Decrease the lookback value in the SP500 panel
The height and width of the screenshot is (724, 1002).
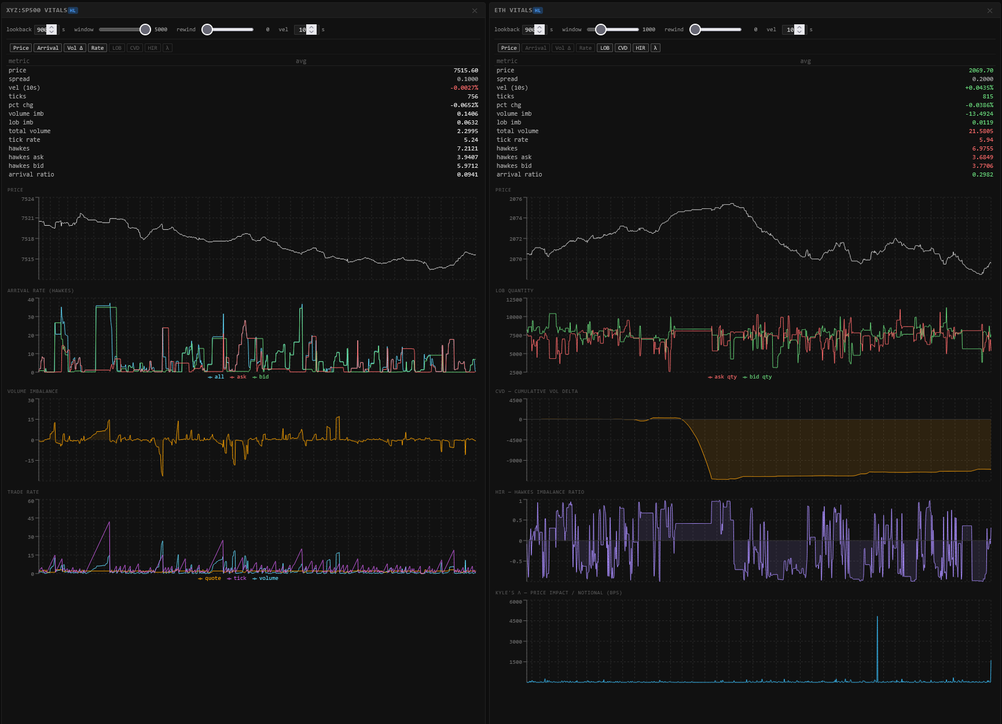pyautogui.click(x=52, y=32)
